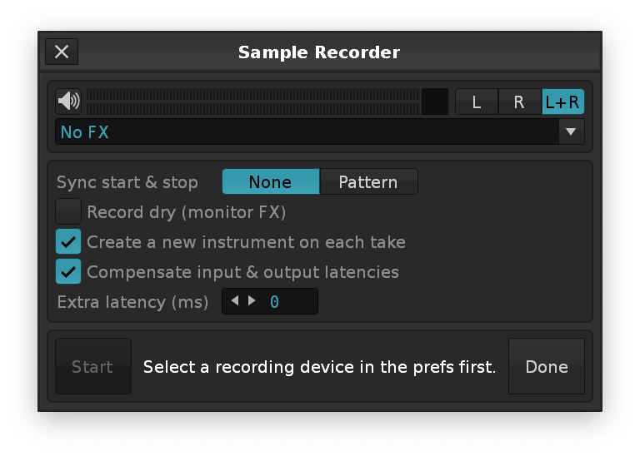The height and width of the screenshot is (456, 640).
Task: Click the input level meter bar
Action: point(252,102)
